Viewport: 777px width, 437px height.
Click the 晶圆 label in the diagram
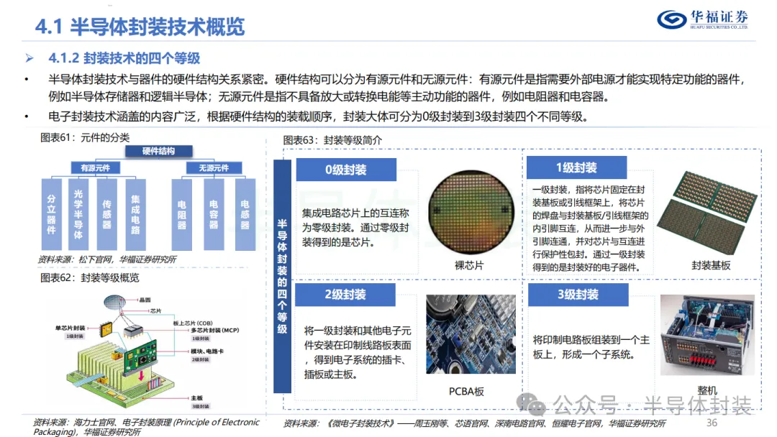click(145, 300)
